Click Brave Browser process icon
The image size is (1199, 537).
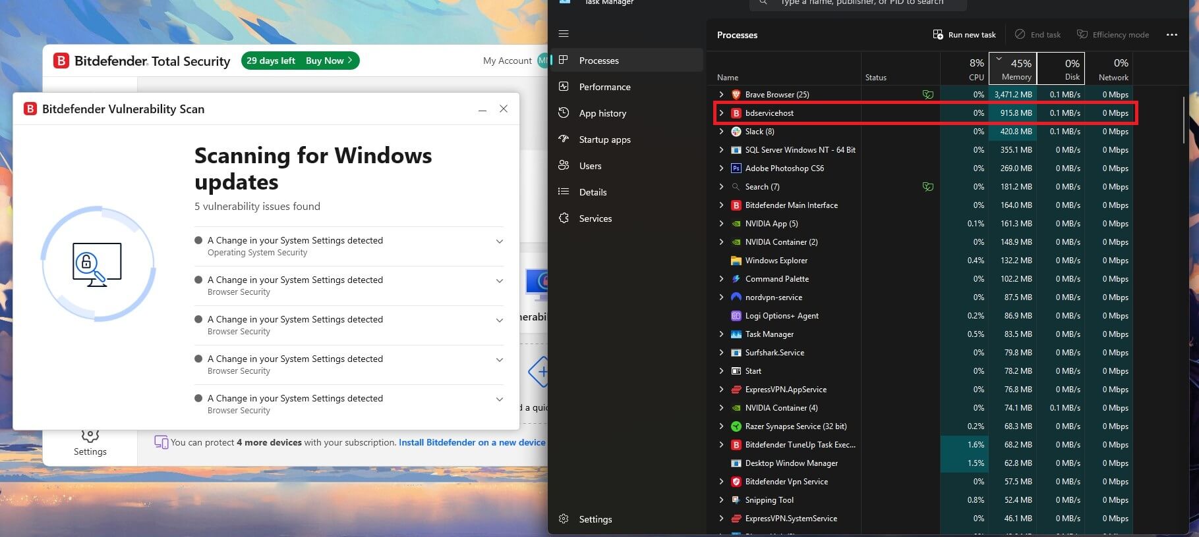(x=736, y=95)
